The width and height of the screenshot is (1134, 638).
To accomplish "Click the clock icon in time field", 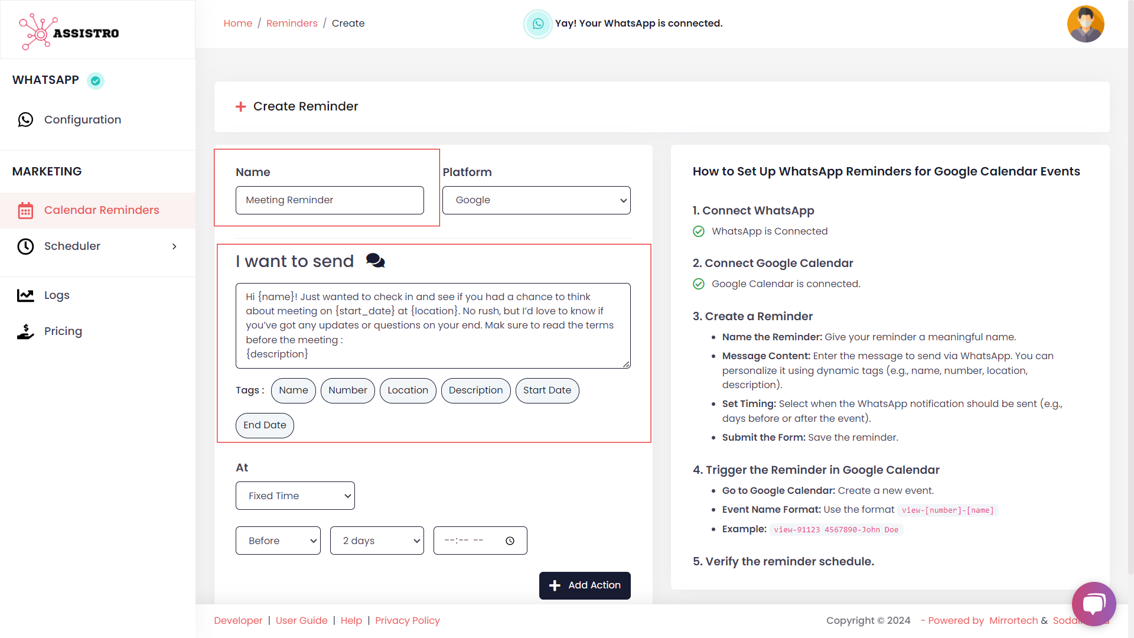I will pyautogui.click(x=510, y=541).
